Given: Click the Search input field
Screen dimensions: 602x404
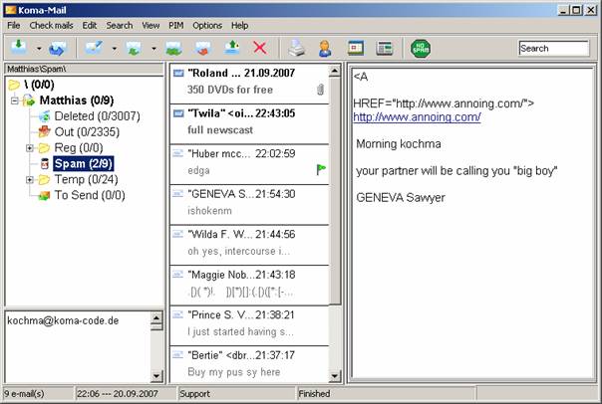Looking at the screenshot, I should coord(553,49).
